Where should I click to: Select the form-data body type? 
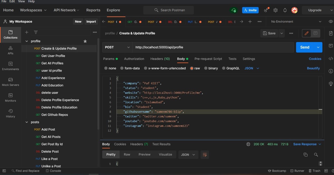click(x=130, y=68)
